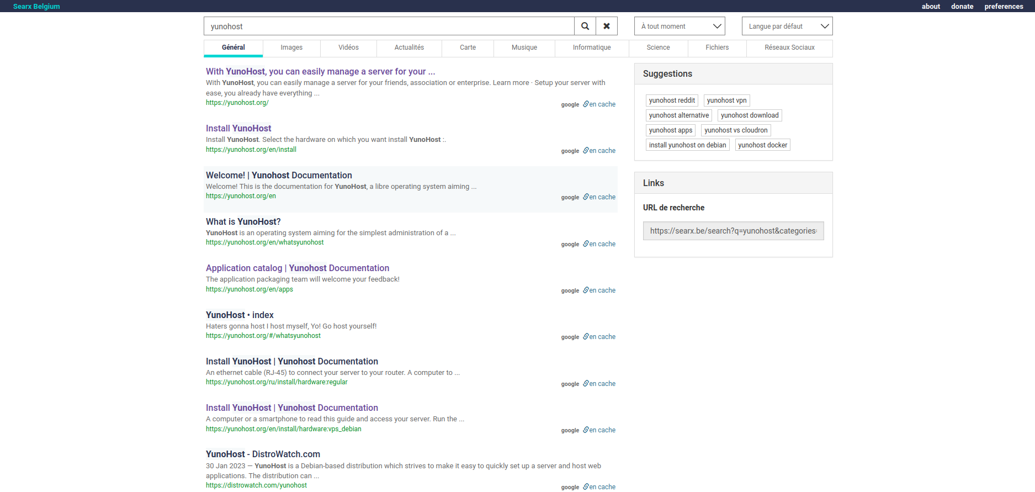Click 'yunohost vs cloudron' suggestion

(736, 130)
